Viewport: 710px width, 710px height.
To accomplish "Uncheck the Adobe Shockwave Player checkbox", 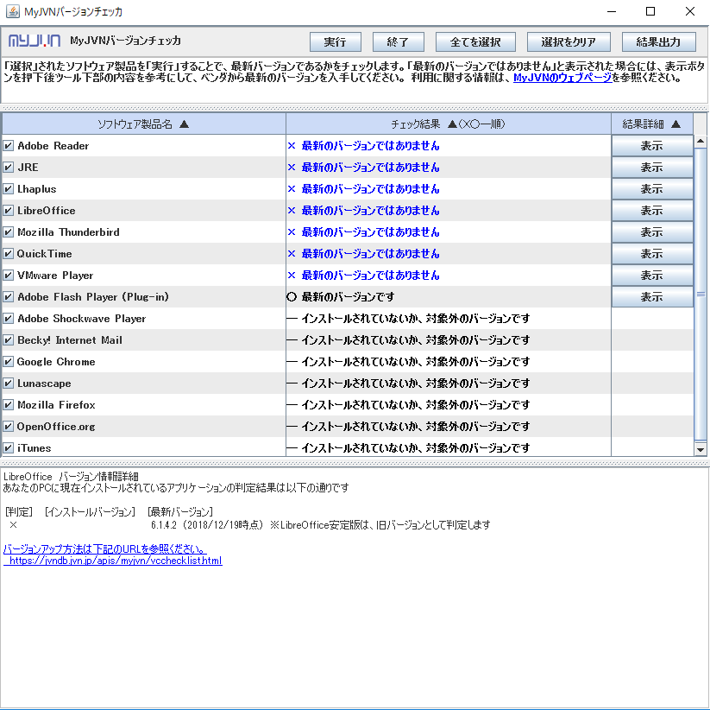I will pyautogui.click(x=8, y=318).
